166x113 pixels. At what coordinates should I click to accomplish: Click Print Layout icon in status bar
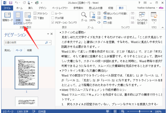click(115, 111)
